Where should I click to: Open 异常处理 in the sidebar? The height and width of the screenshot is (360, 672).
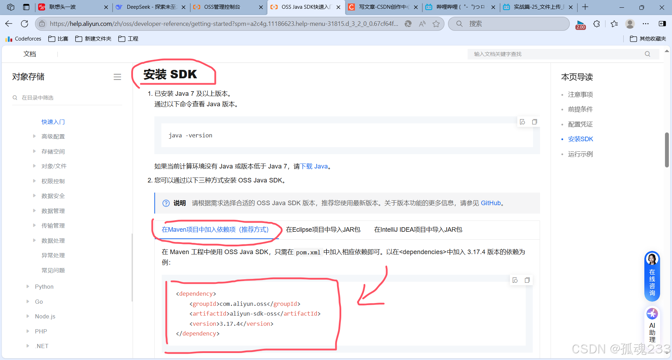coord(53,255)
